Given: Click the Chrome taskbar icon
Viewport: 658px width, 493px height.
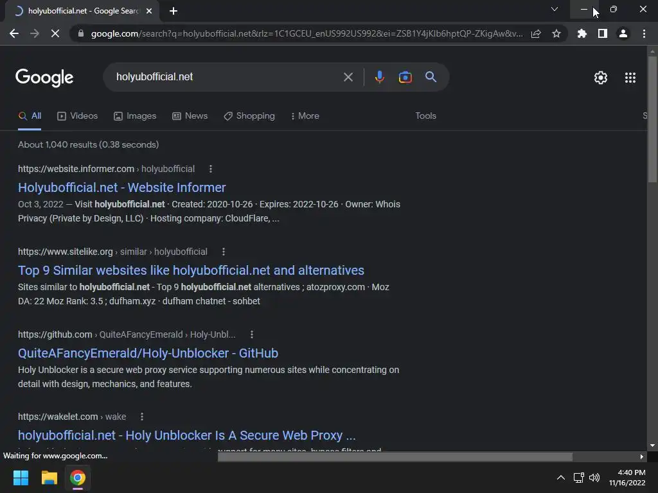Looking at the screenshot, I should (78, 478).
